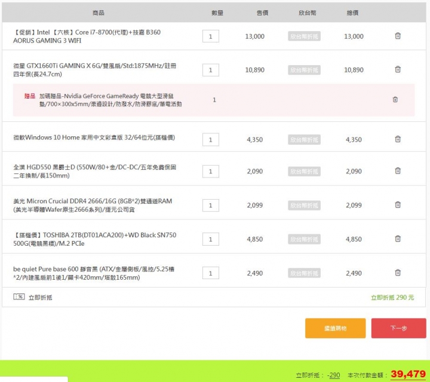This screenshot has height=382, width=430.
Task: Click the orange continue shopping button
Action: (335, 328)
